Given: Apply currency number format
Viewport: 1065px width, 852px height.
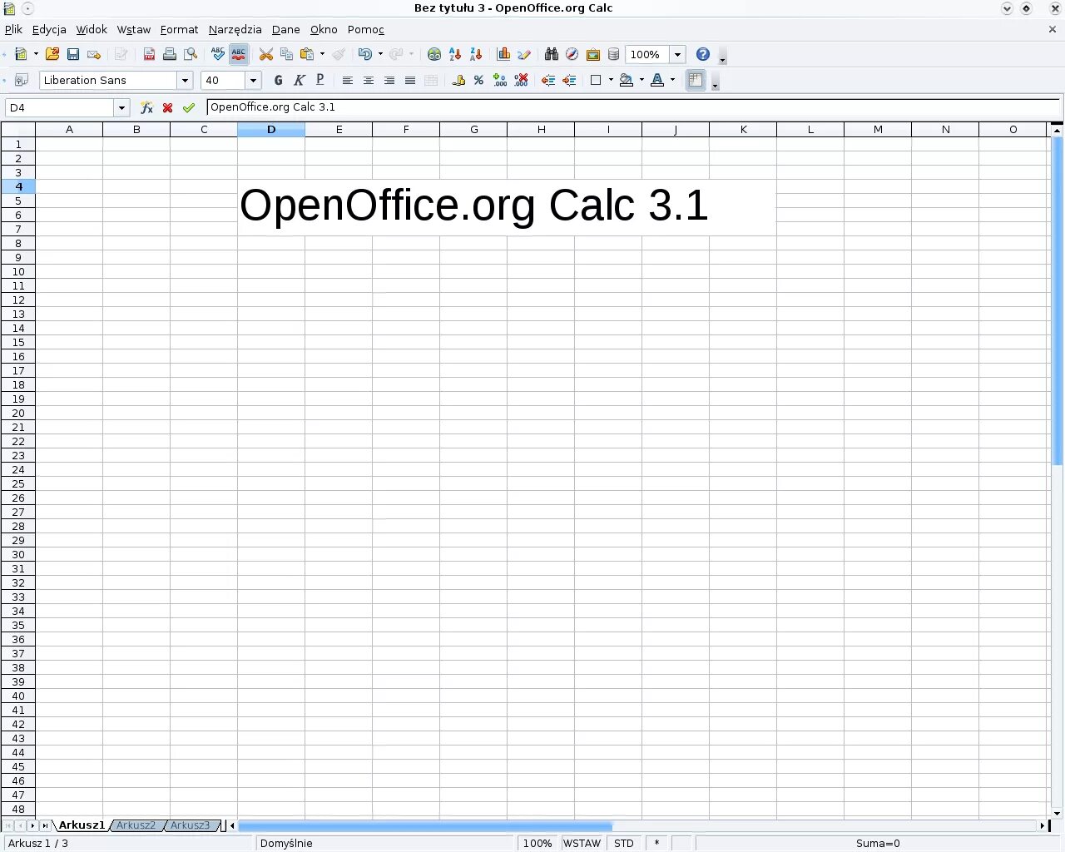Looking at the screenshot, I should point(458,80).
